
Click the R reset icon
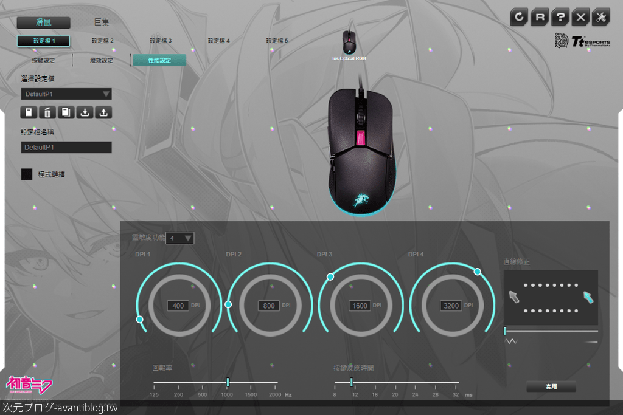tap(540, 17)
